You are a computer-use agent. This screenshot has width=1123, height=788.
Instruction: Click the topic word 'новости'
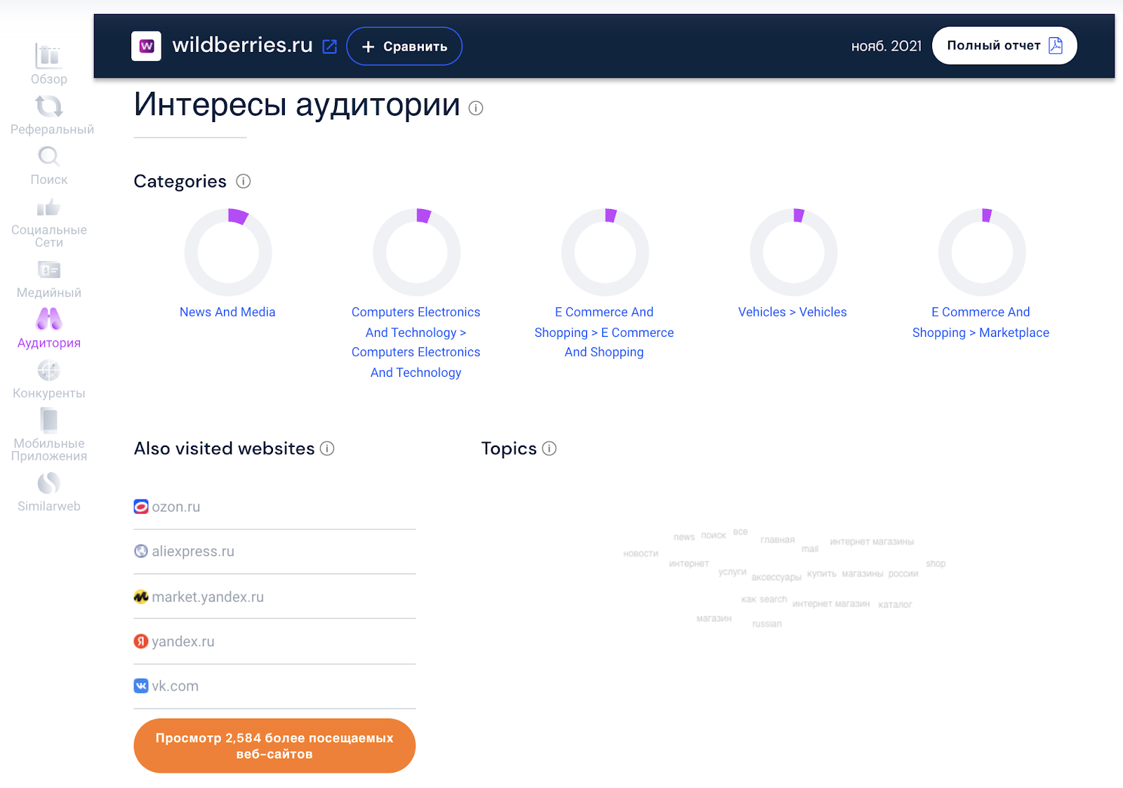coord(641,554)
